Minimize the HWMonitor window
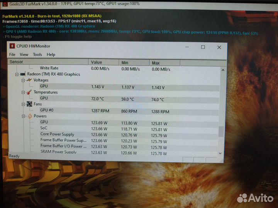The image size is (278, 208). click(187, 47)
